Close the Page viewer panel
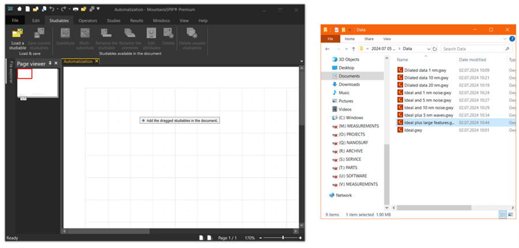Screen dimensions: 519x248 pos(56,63)
